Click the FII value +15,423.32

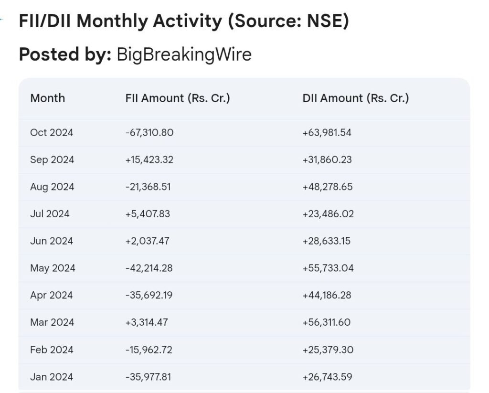coord(149,159)
